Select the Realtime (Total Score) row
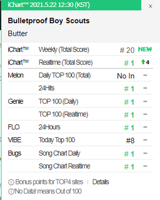The width and height of the screenshot is (160, 200). [80, 62]
